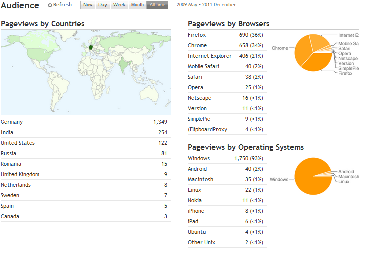366x265 pixels.
Task: Select the India country row
Action: click(x=86, y=132)
